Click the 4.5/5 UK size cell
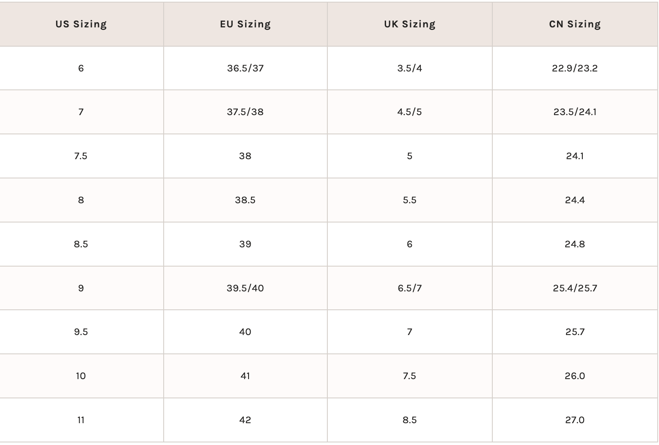 [x=410, y=112]
